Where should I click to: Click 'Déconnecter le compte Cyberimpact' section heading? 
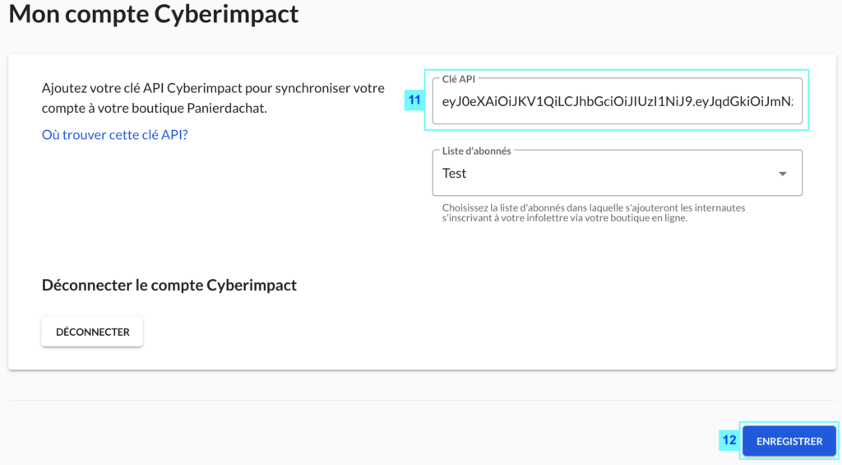click(x=169, y=285)
